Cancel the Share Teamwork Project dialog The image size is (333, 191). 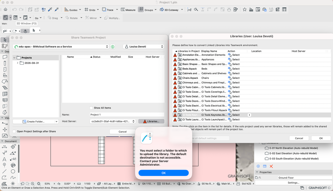122,132
